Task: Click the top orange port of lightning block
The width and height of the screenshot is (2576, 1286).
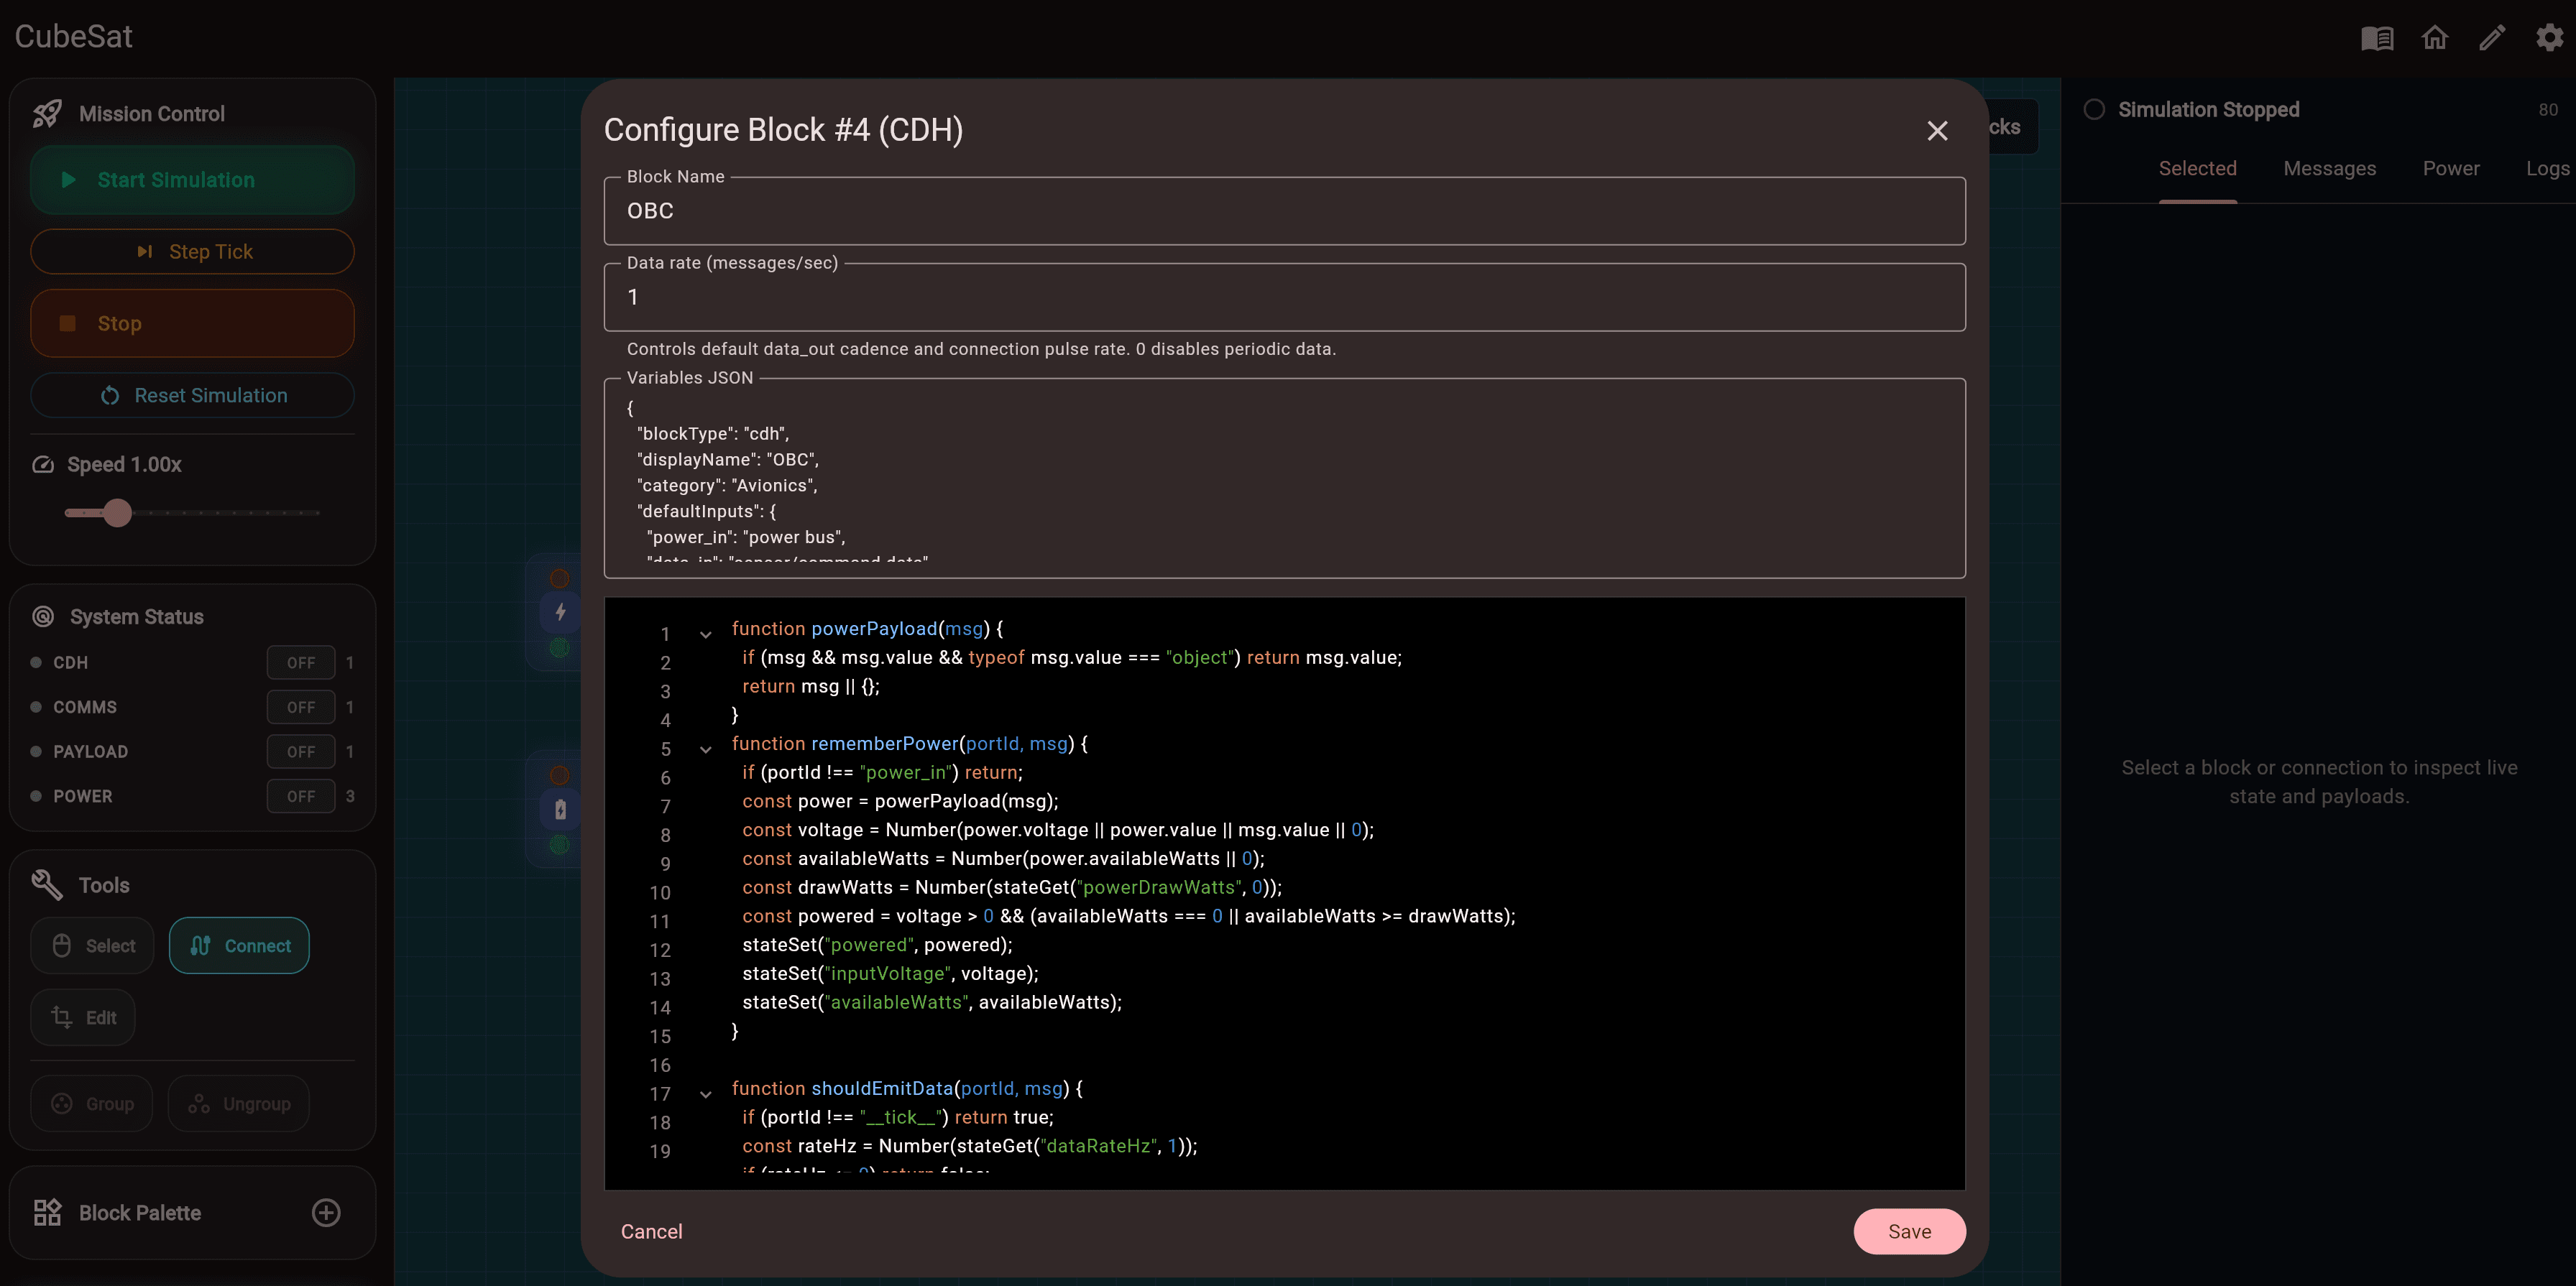Action: 560,578
